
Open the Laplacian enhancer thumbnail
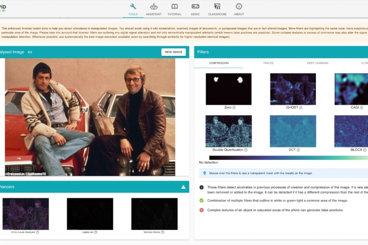(90, 214)
